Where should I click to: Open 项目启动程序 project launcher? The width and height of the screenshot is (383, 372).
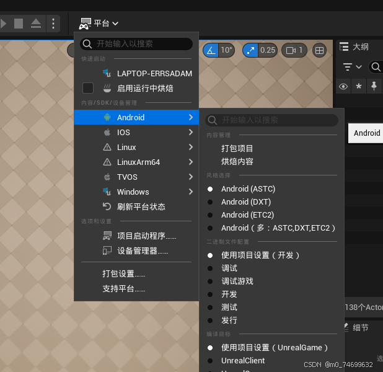click(x=136, y=236)
